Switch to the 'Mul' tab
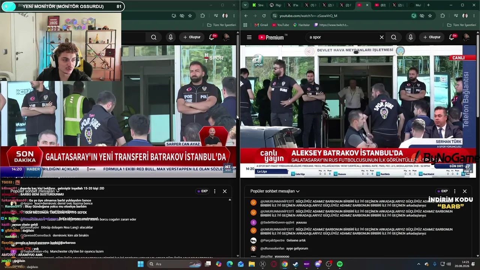Viewport: 480px width, 270px height. (x=415, y=5)
